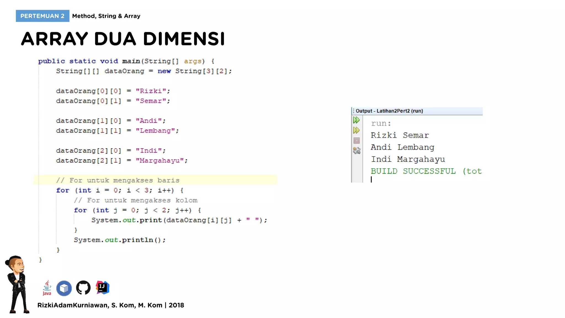Click the Method, String & Array heading

point(106,16)
